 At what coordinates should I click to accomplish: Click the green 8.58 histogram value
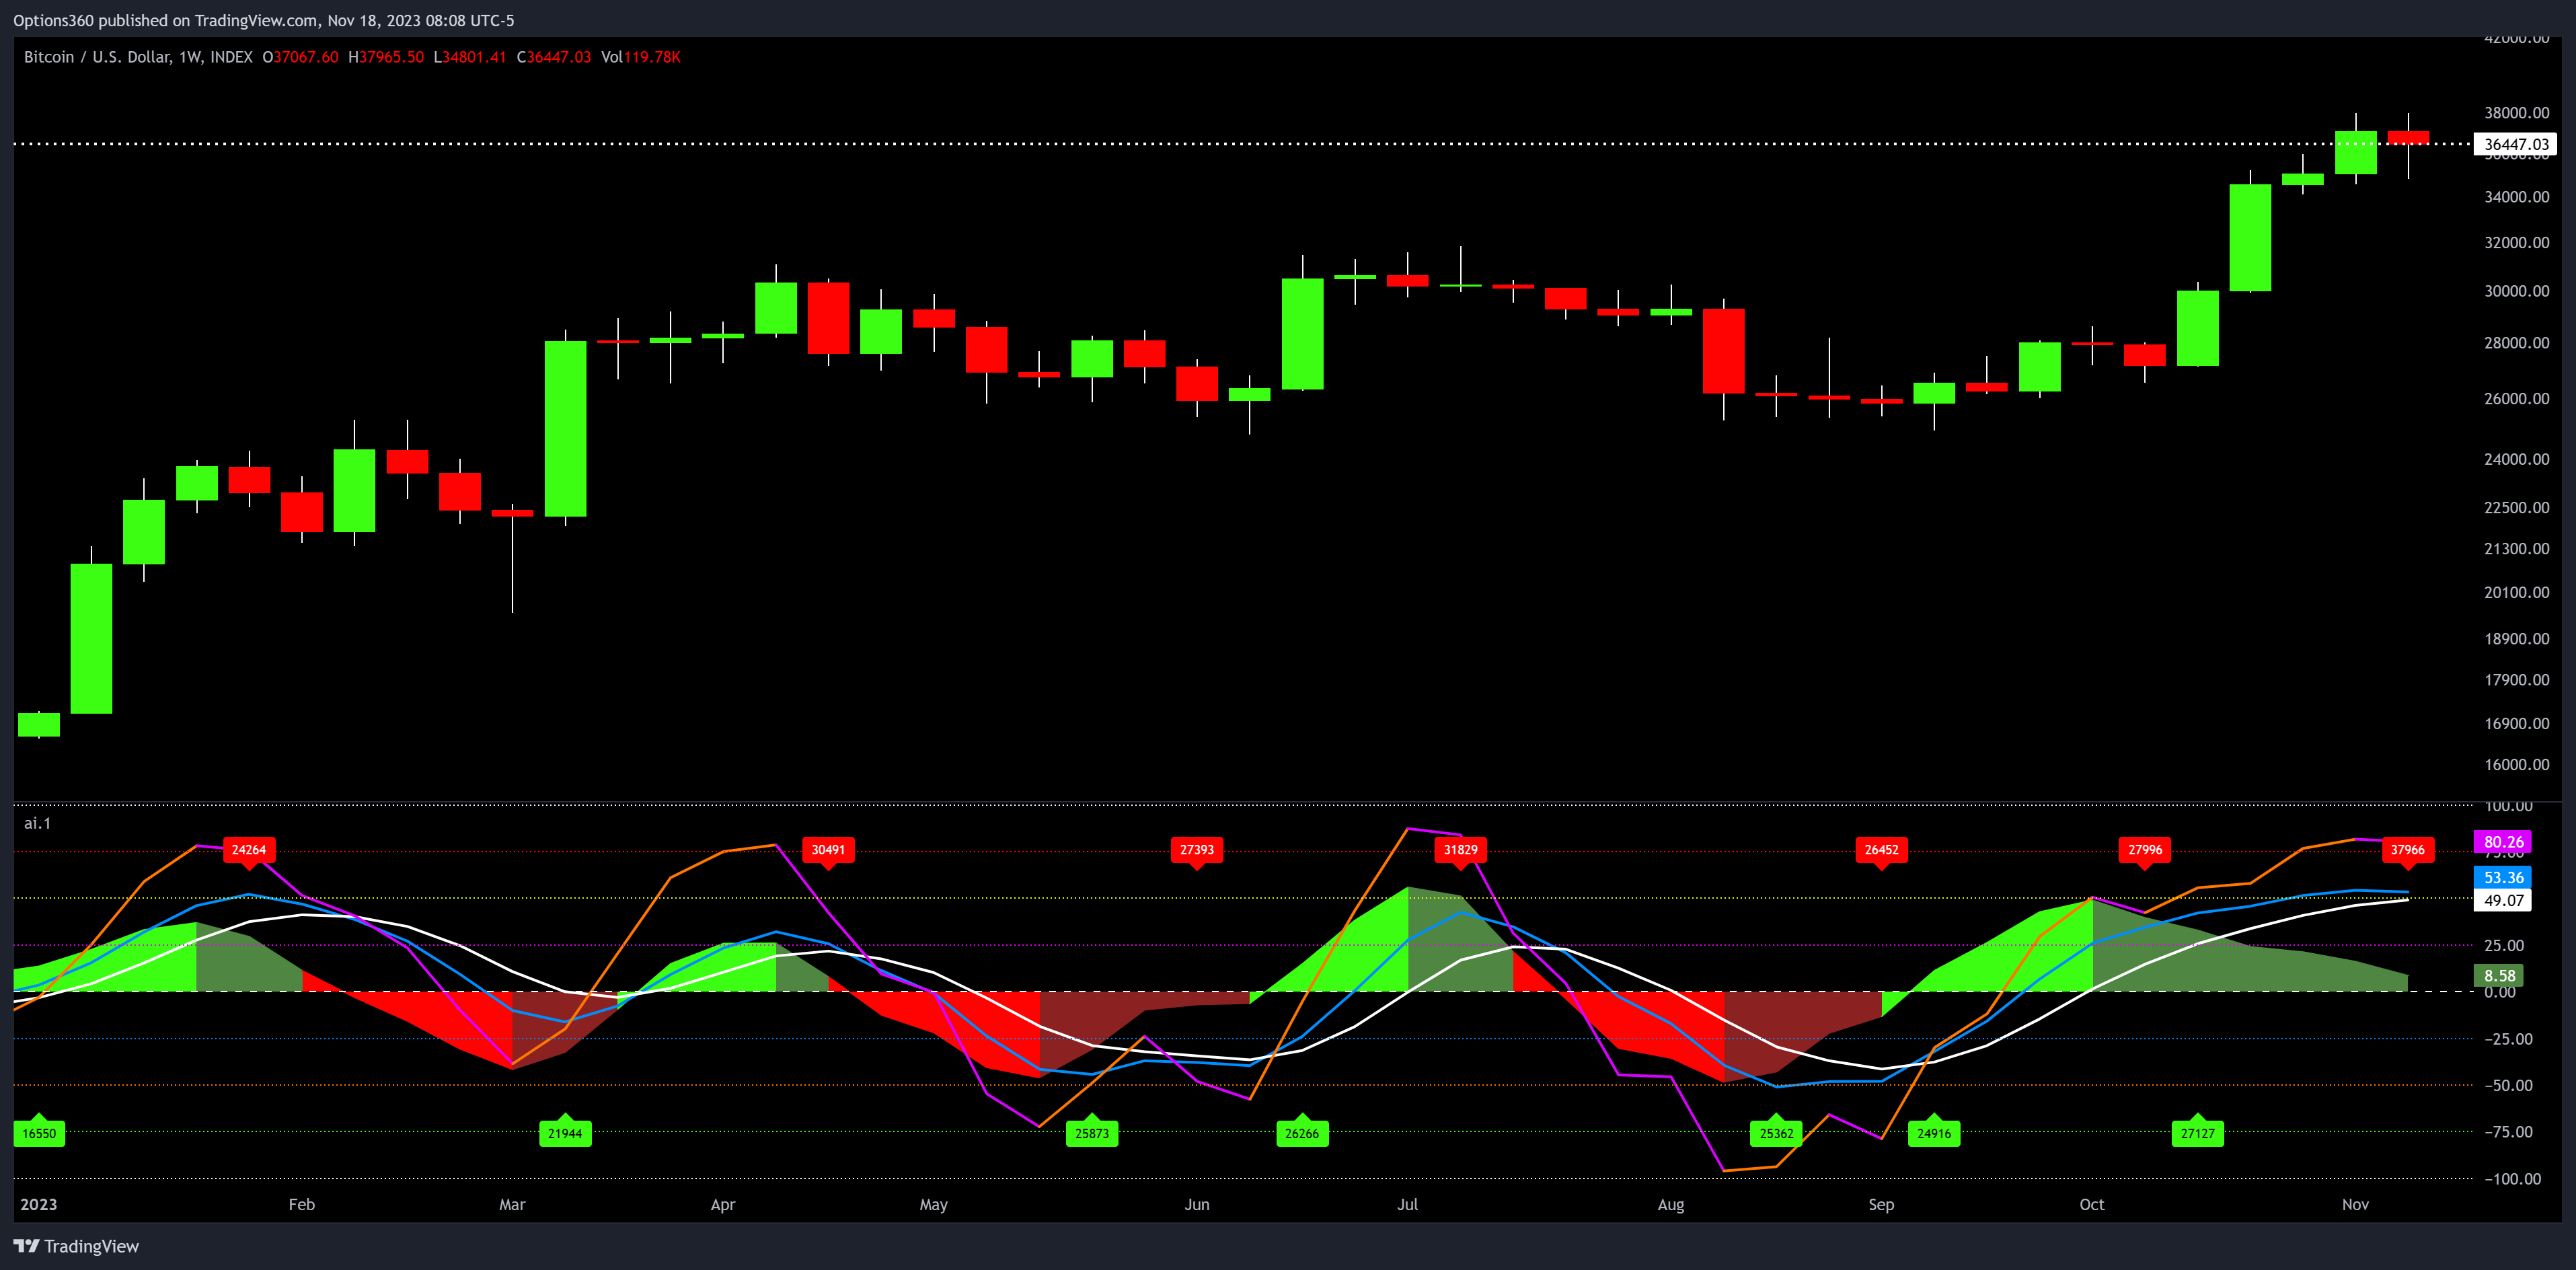[2499, 976]
